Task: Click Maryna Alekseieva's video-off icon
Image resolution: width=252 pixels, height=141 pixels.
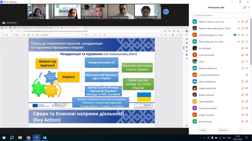Action: [247, 81]
